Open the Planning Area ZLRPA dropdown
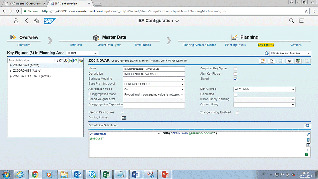Image resolution: width=318 pixels, height=179 pixels. tap(82, 53)
